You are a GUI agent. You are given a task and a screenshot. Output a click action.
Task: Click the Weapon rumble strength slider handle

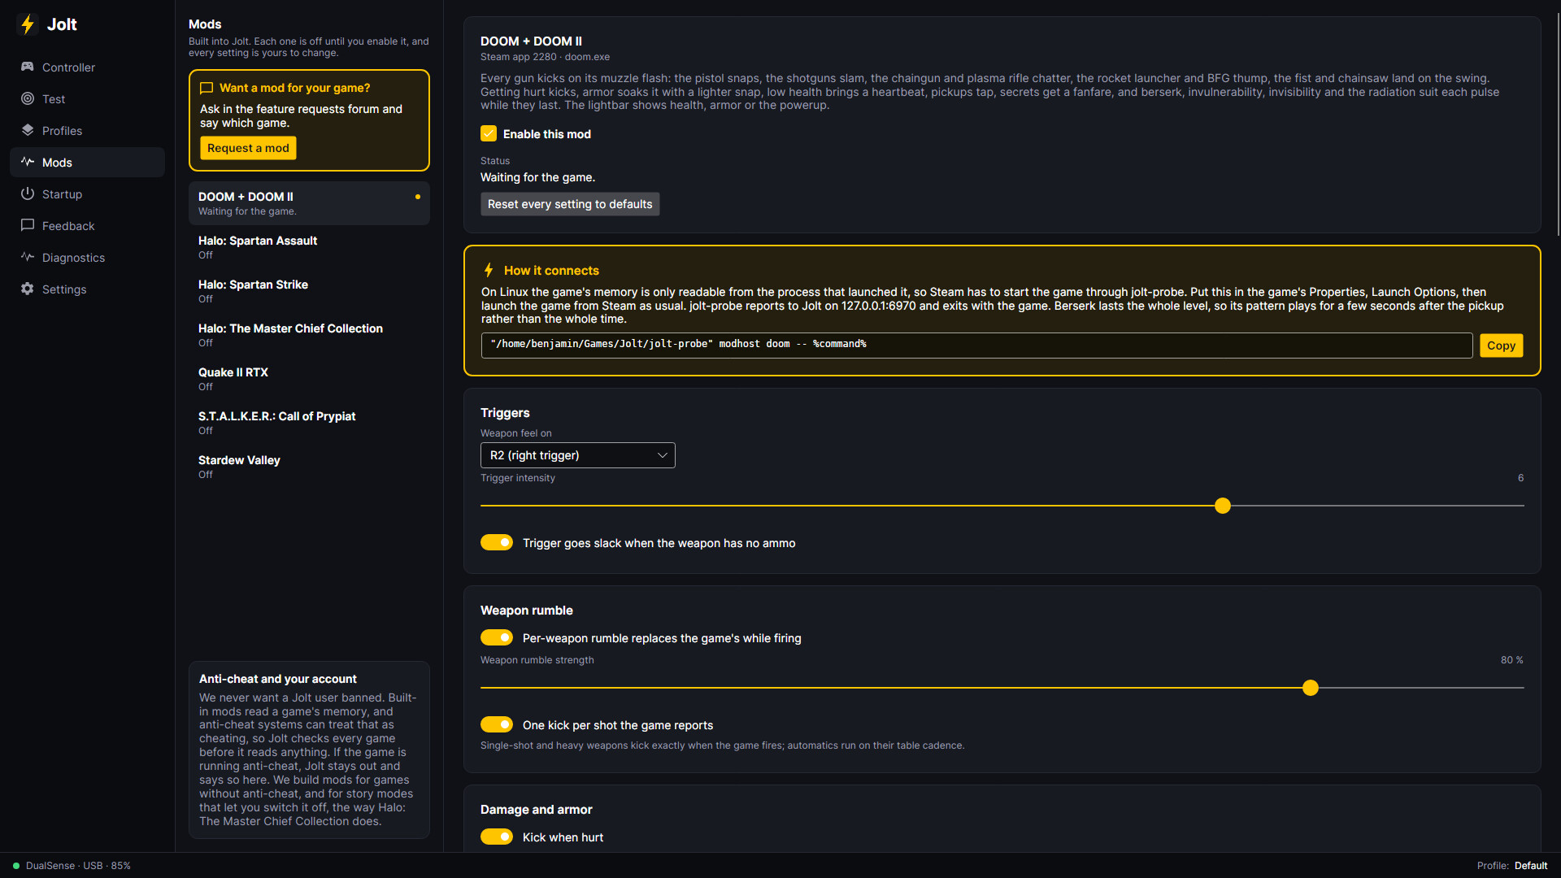click(x=1311, y=688)
